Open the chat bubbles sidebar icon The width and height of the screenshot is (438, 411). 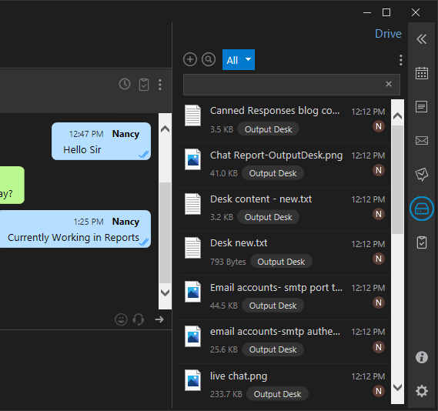pos(422,175)
